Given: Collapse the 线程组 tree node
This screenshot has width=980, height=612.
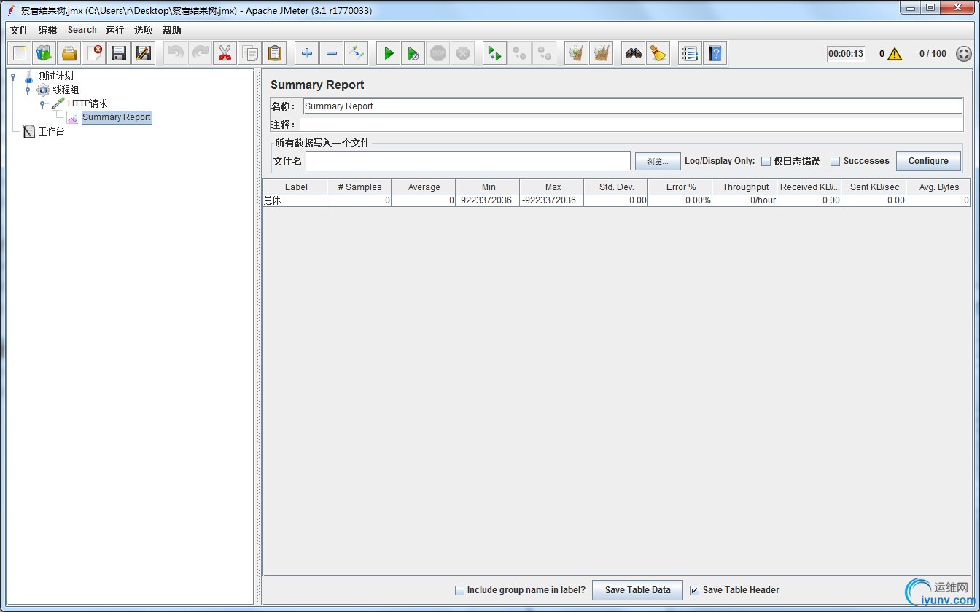Looking at the screenshot, I should tap(28, 90).
